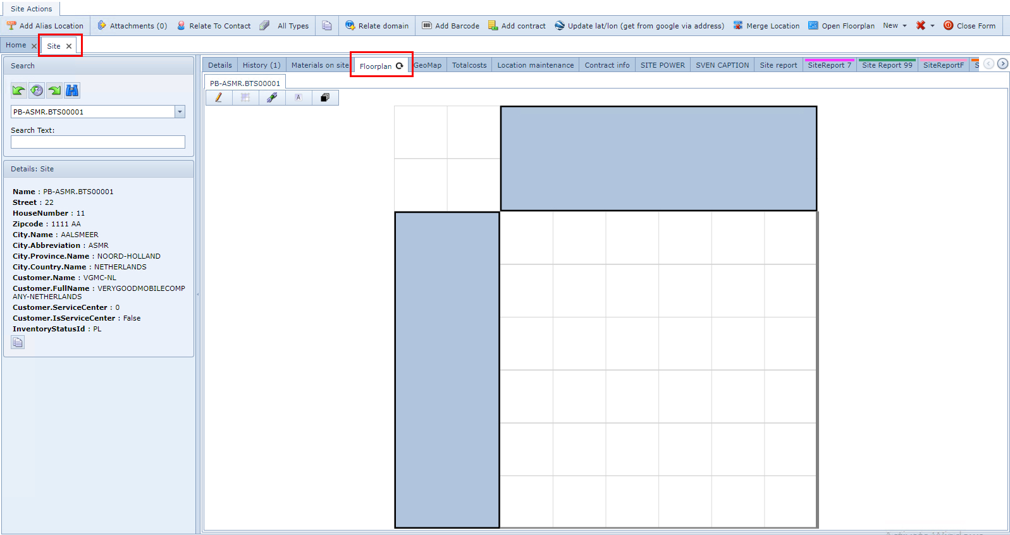The image size is (1010, 535).
Task: Click the binoculars search icon
Action: click(x=72, y=90)
